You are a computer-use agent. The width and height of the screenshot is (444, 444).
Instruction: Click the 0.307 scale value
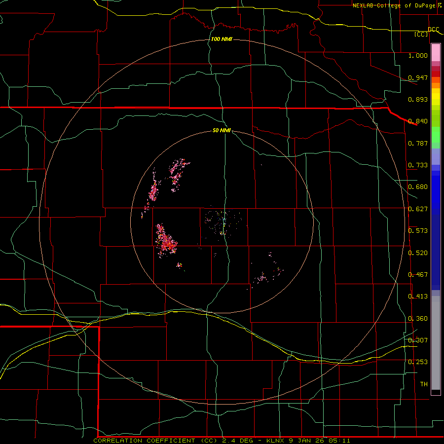[x=418, y=340]
